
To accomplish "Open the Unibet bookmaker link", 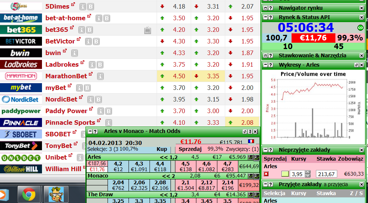I will click(56, 157).
